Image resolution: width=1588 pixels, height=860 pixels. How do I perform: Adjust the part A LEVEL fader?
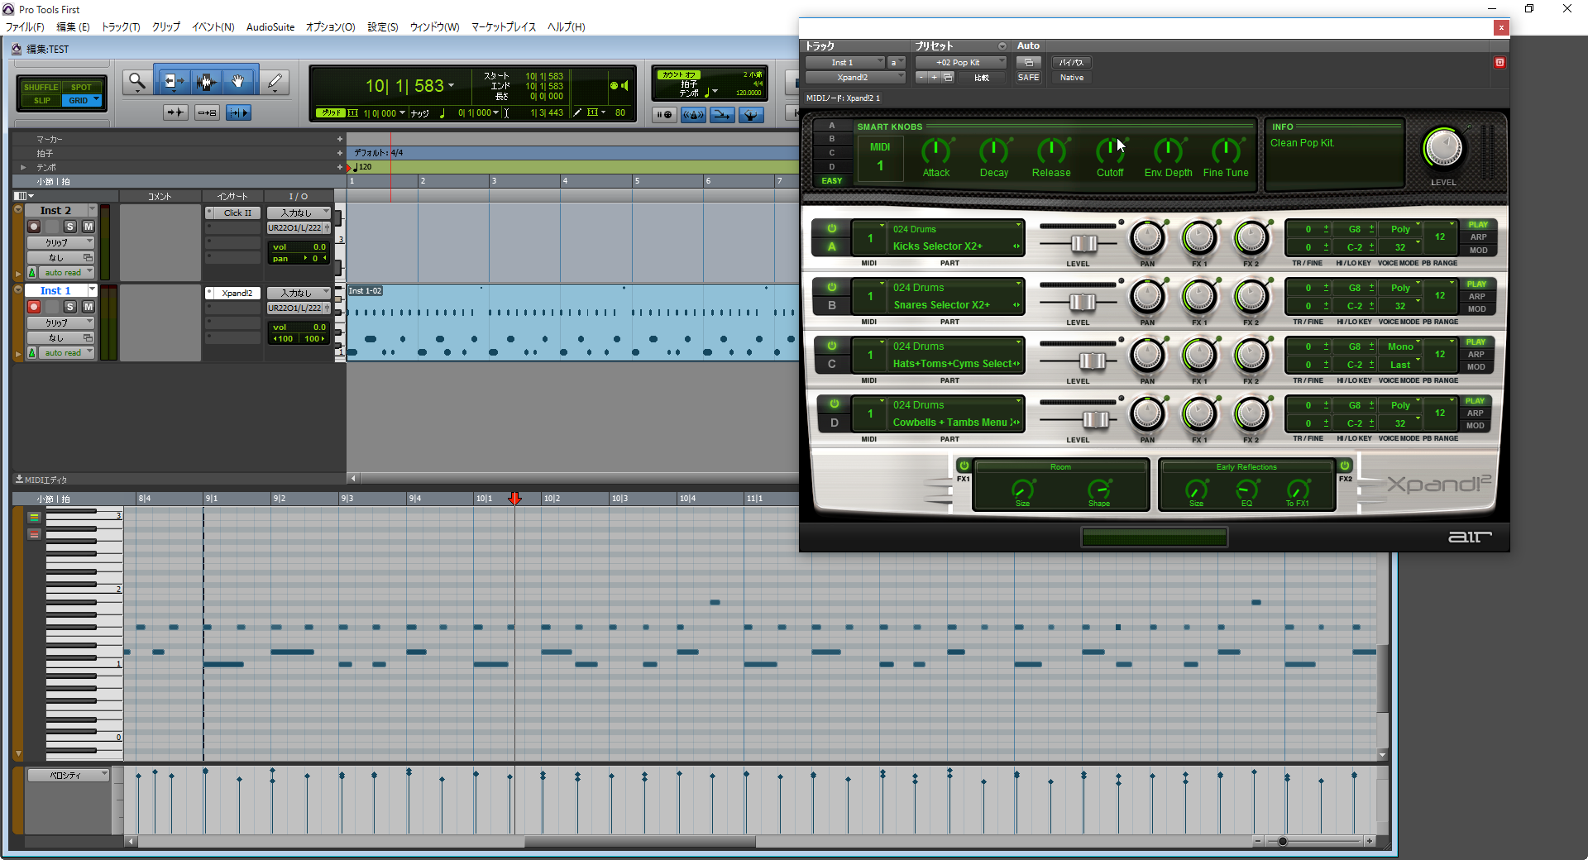1083,243
